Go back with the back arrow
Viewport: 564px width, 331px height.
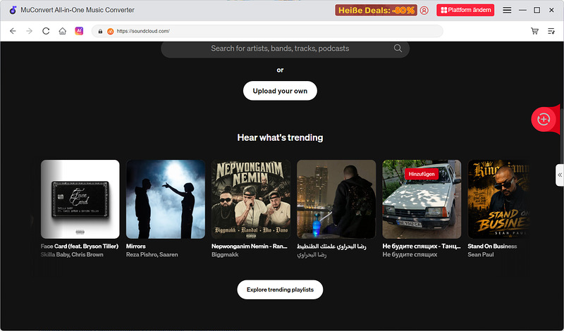pyautogui.click(x=13, y=31)
